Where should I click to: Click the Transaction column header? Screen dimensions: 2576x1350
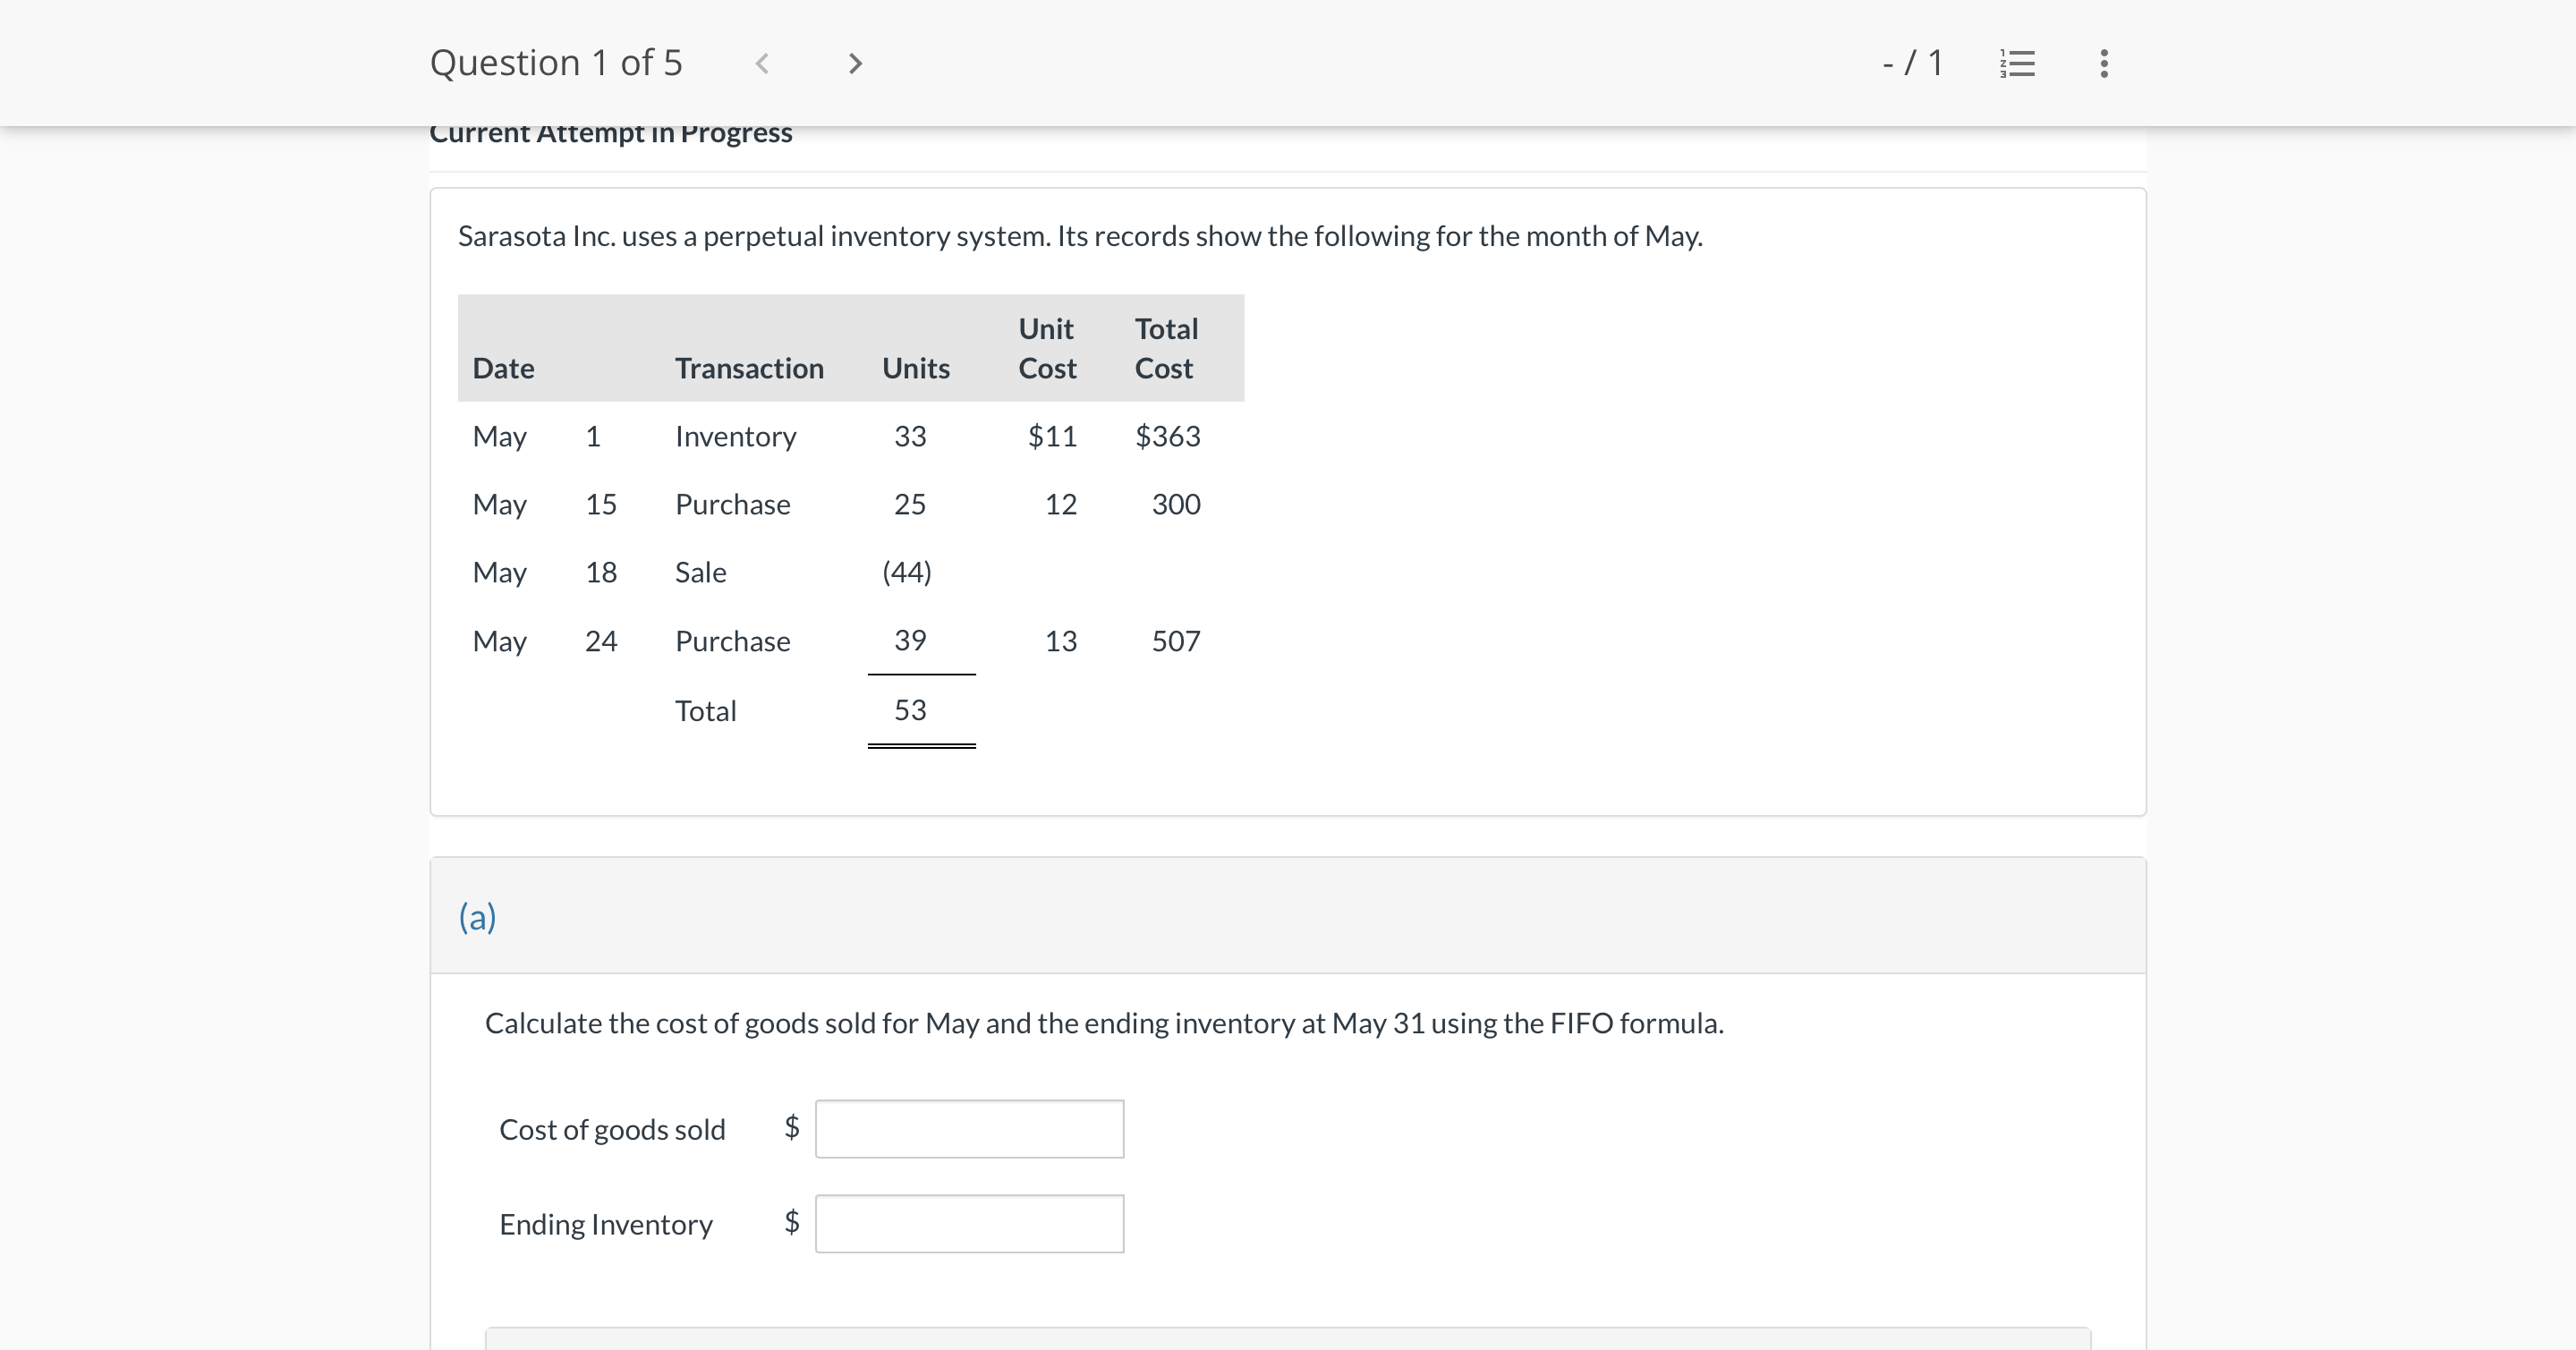click(x=749, y=368)
